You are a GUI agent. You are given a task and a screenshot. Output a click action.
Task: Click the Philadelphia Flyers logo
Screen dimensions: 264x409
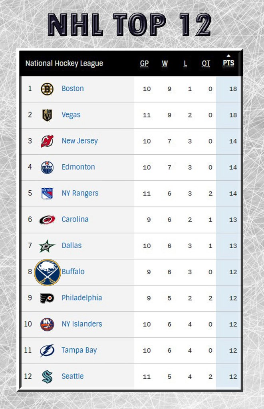[47, 298]
